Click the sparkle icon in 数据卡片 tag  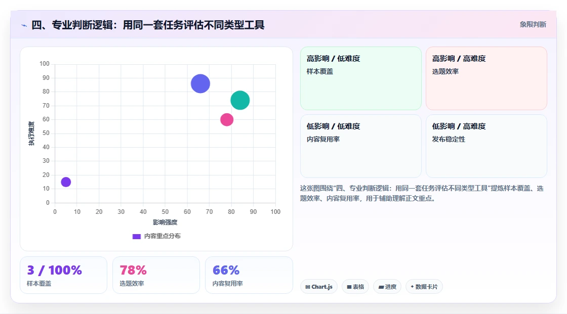412,287
